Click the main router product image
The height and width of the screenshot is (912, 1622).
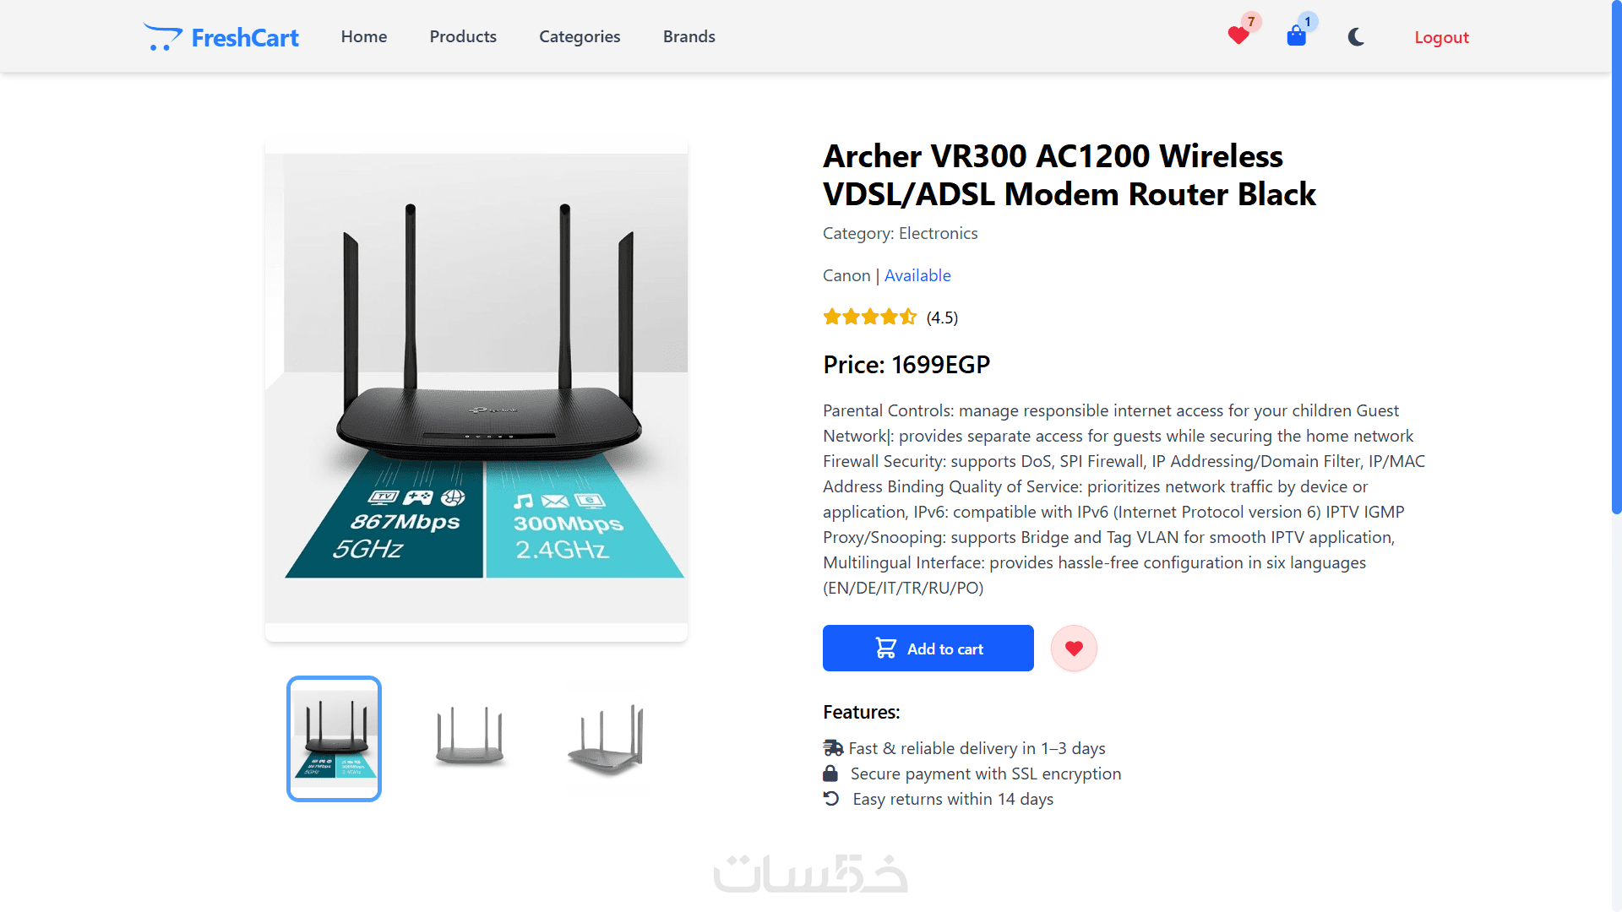click(x=476, y=388)
